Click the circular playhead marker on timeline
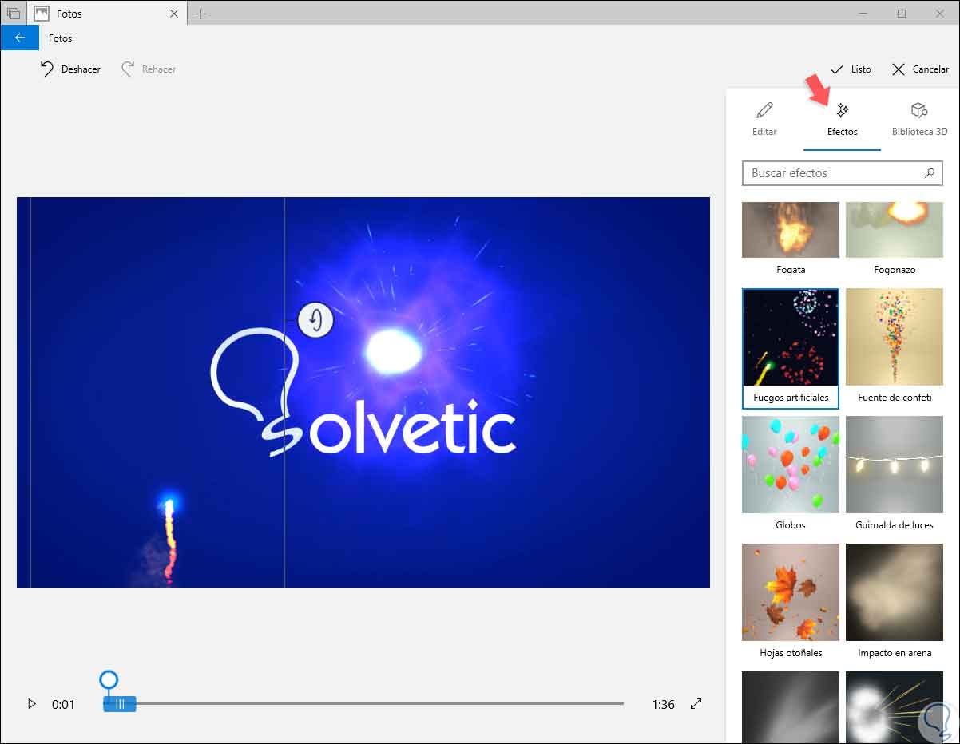Screen dimensions: 960x744 coord(109,680)
